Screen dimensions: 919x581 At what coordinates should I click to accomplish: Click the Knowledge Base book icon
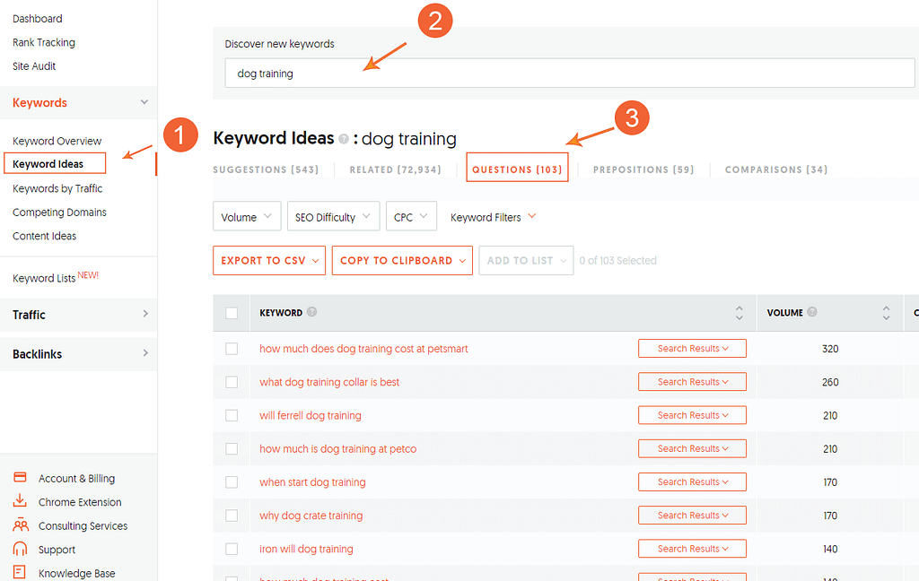20,572
